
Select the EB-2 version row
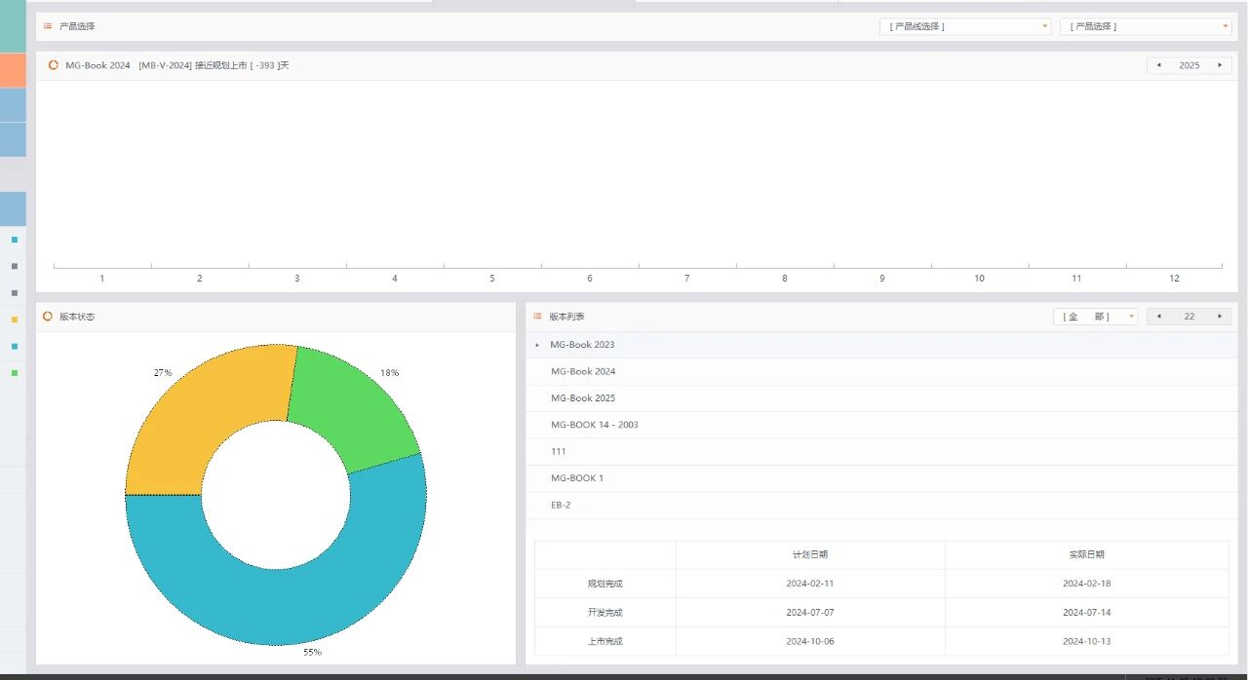[560, 506]
